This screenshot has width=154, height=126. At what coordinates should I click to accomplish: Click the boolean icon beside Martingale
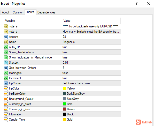click(6, 73)
